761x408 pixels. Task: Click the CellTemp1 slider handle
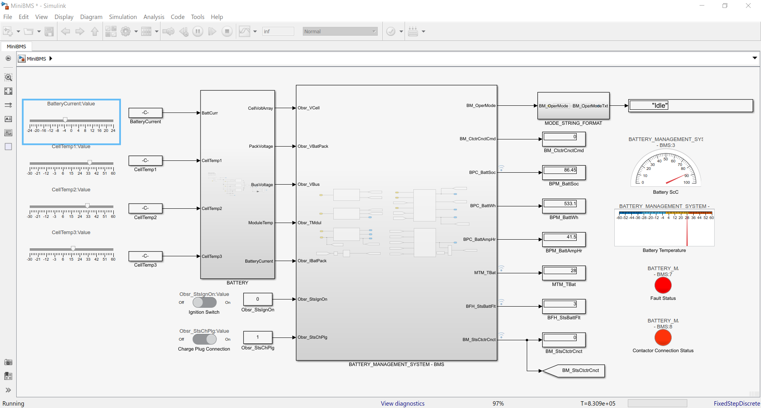(90, 162)
